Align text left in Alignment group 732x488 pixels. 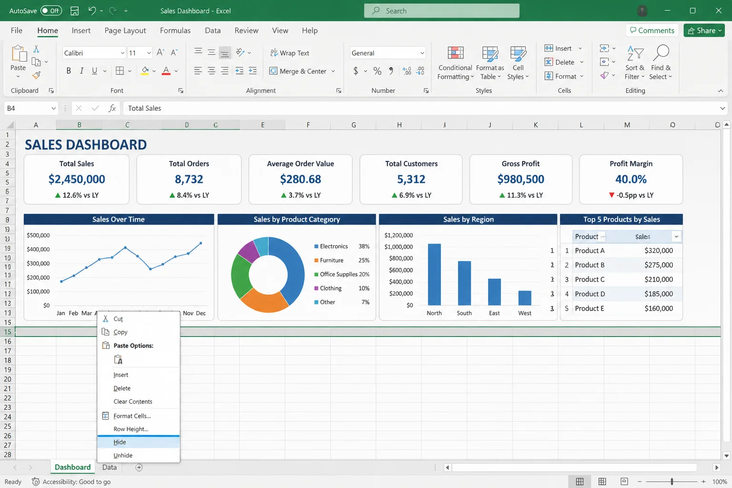(198, 71)
